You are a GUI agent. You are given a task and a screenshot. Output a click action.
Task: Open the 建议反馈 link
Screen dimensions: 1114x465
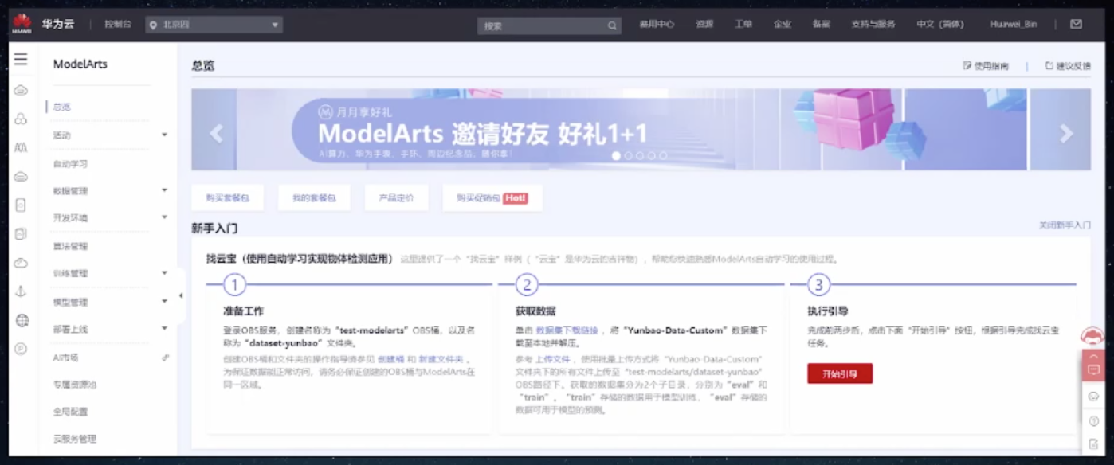tap(1068, 66)
